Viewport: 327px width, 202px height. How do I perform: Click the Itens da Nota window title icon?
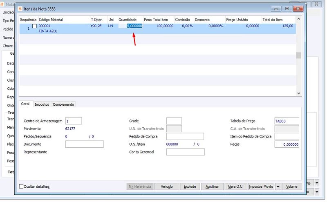click(20, 9)
